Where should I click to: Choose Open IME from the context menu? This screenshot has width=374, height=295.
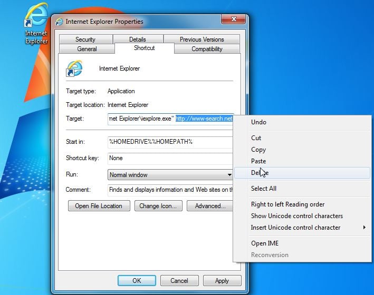click(302, 243)
